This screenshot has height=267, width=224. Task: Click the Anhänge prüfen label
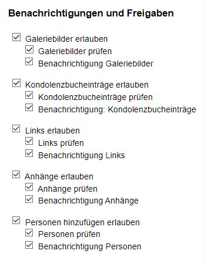coord(68,189)
